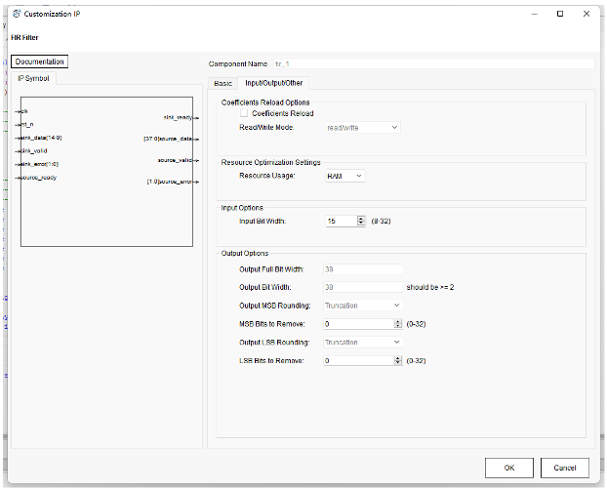Confirm settings with the OK button
The image size is (607, 490).
click(508, 468)
